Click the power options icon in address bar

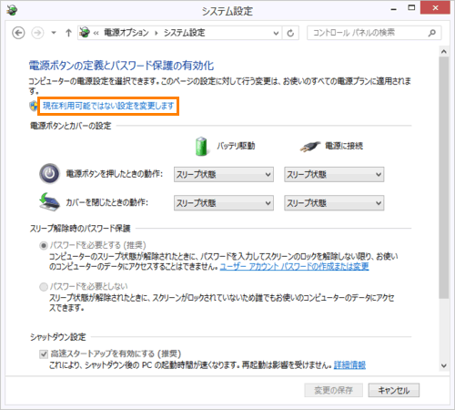(85, 33)
